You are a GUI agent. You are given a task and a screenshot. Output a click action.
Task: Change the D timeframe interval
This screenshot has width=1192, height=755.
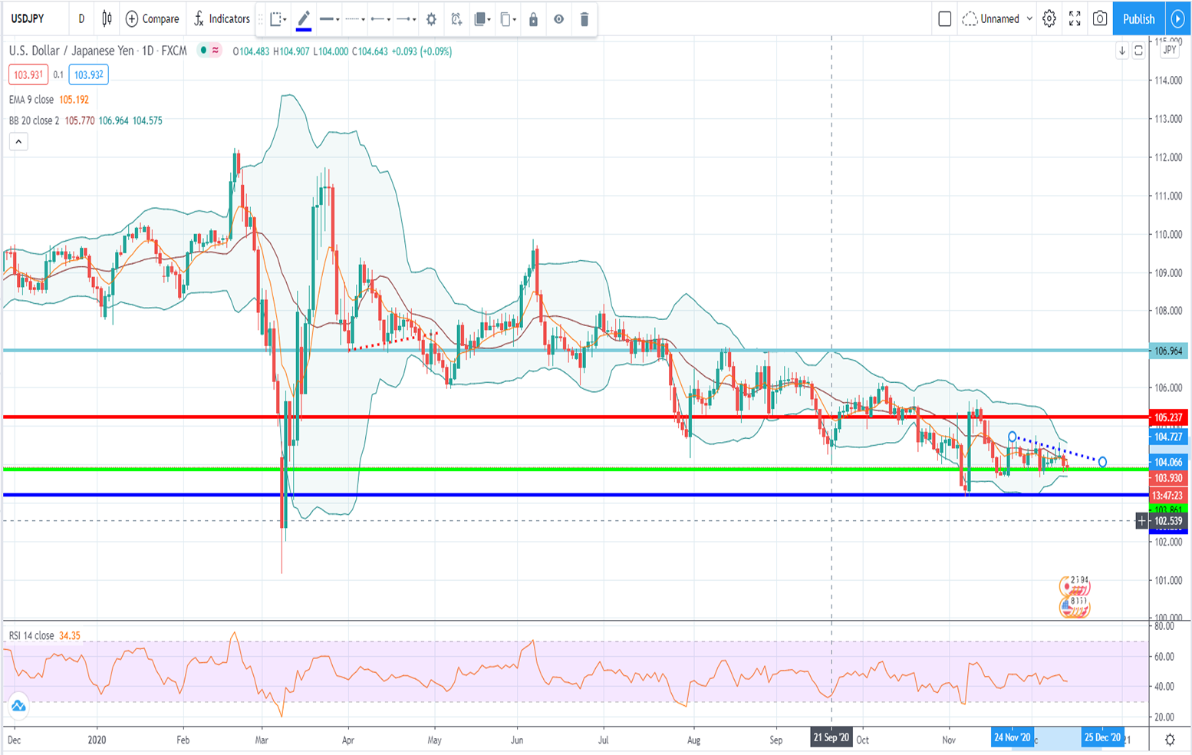[x=81, y=19]
